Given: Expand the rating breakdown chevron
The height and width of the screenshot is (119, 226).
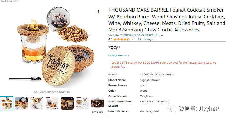Looking at the screenshot, I should tap(132, 39).
